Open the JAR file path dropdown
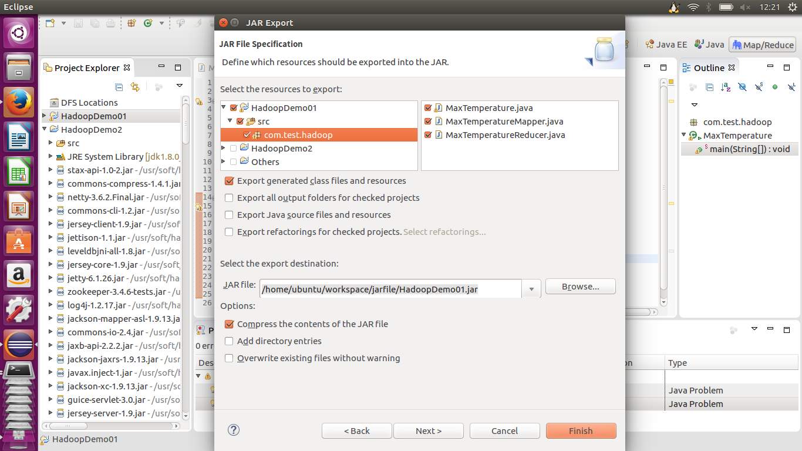This screenshot has height=451, width=802. point(531,288)
